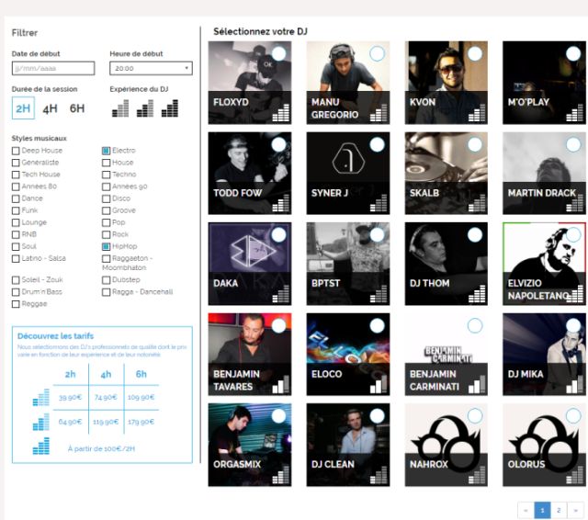Image resolution: width=588 pixels, height=520 pixels.
Task: Click the equalizer level icon on FLOXYD's card
Action: [281, 114]
